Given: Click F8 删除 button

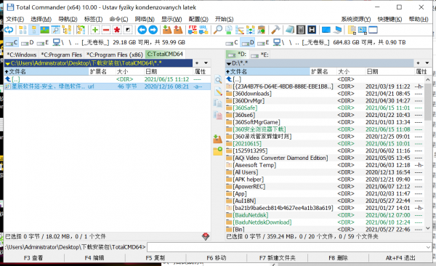Looking at the screenshot, I should (x=338, y=258).
